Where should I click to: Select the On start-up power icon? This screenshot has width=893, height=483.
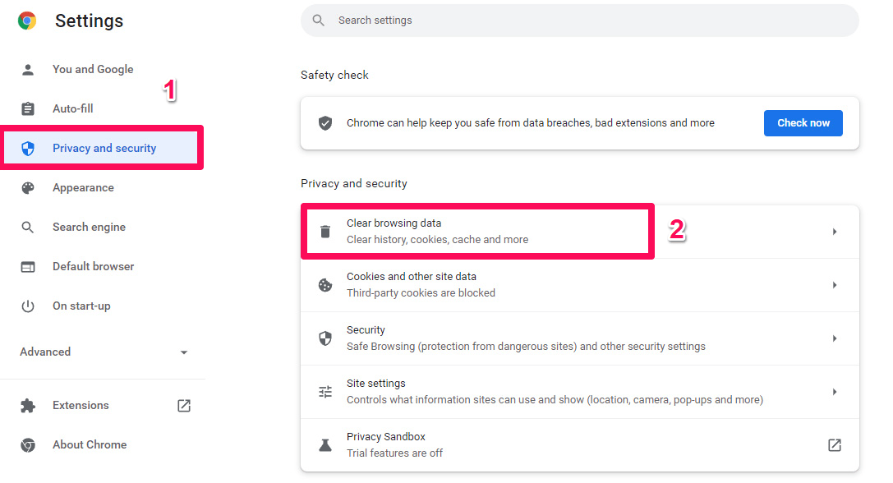pyautogui.click(x=28, y=306)
